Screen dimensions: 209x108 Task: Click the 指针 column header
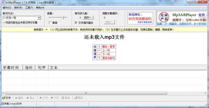pos(29,67)
